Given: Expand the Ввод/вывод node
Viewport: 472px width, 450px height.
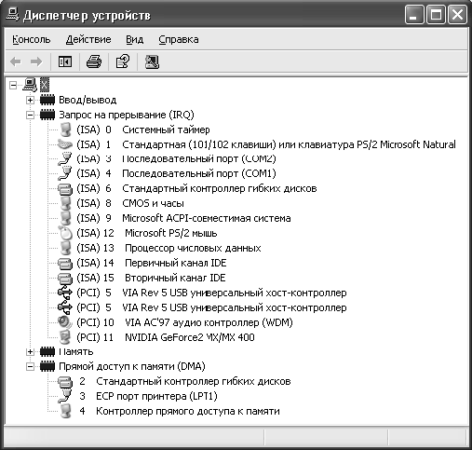Looking at the screenshot, I should coord(30,100).
